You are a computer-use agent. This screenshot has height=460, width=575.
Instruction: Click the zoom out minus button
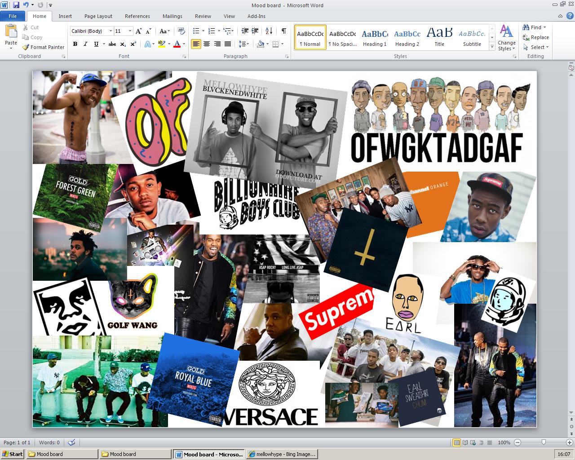517,442
